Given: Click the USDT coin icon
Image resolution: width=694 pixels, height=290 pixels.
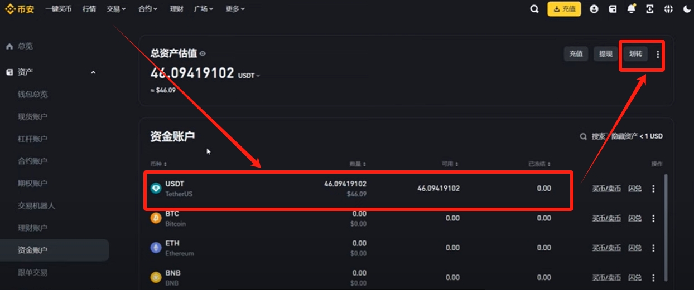Looking at the screenshot, I should click(156, 188).
